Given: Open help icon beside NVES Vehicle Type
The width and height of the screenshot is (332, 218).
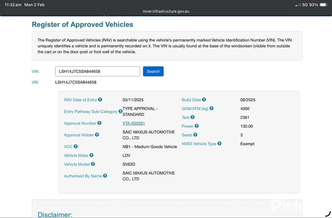Looking at the screenshot, I should (x=219, y=144).
